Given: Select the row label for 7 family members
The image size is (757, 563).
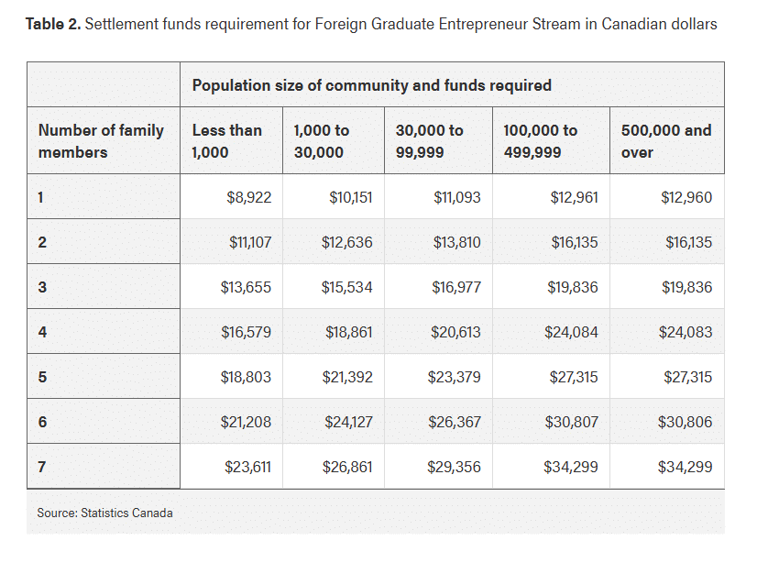Looking at the screenshot, I should (42, 467).
